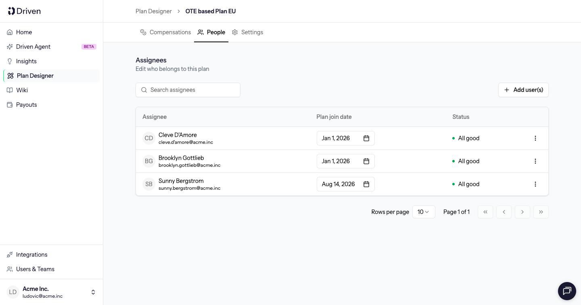581x305 pixels.
Task: Click the LD account avatar
Action: [x=13, y=292]
